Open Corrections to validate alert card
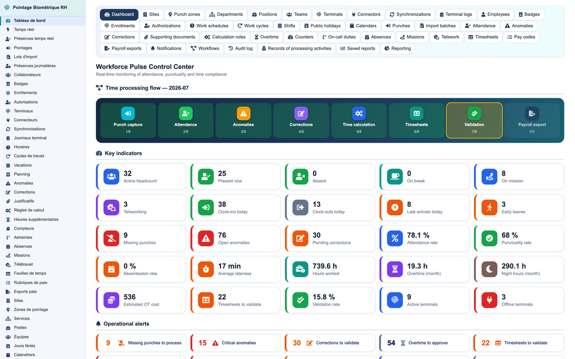The image size is (575, 359). (x=329, y=343)
